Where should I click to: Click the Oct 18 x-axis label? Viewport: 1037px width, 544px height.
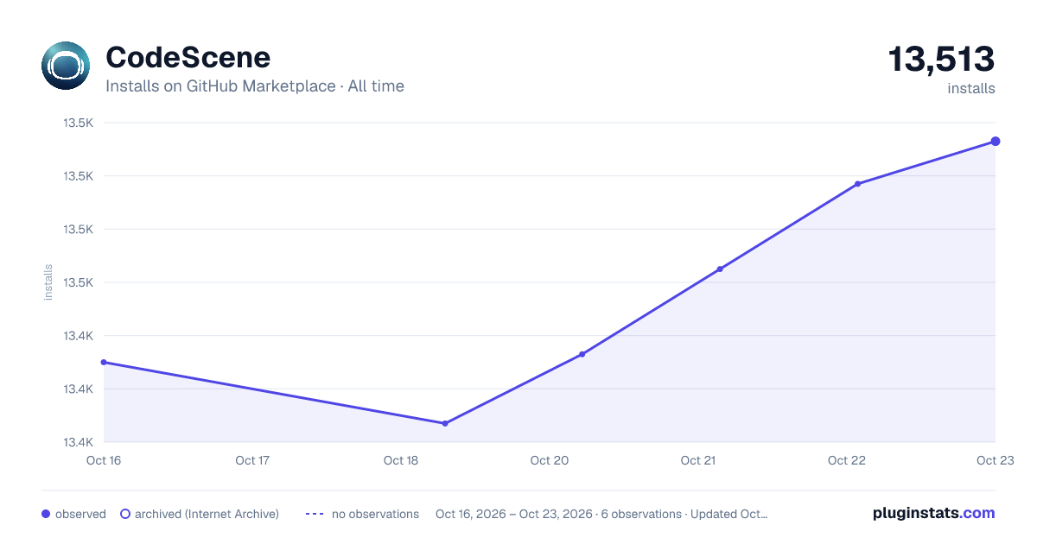click(401, 460)
